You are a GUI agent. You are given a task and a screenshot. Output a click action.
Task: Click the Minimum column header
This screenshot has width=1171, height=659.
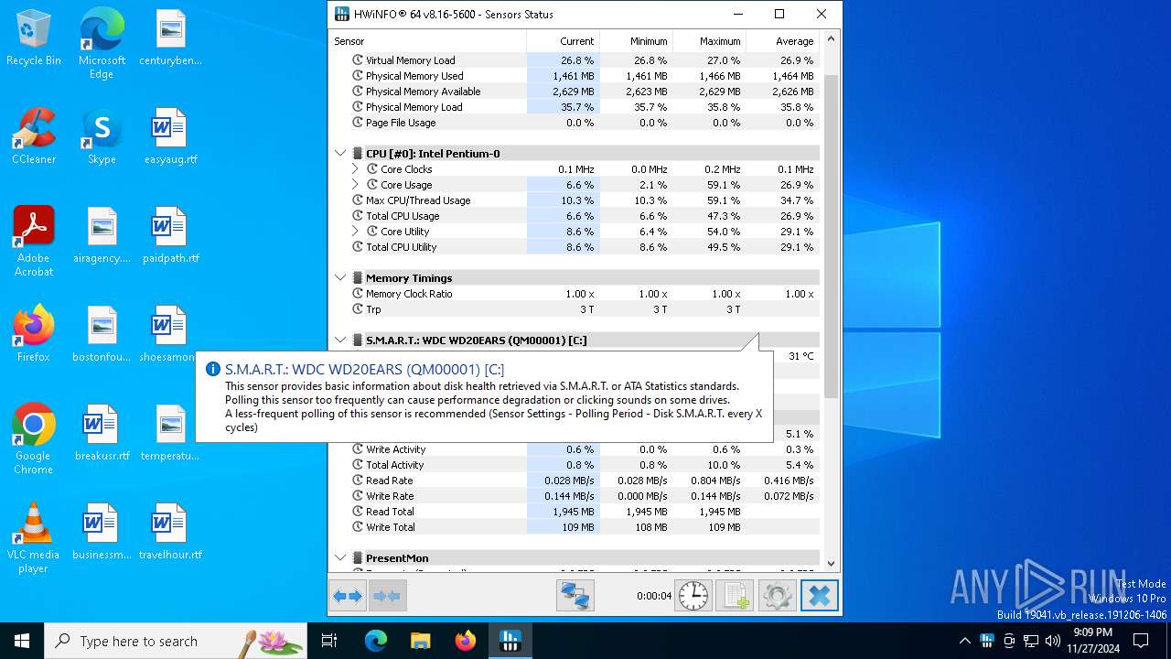(x=636, y=41)
